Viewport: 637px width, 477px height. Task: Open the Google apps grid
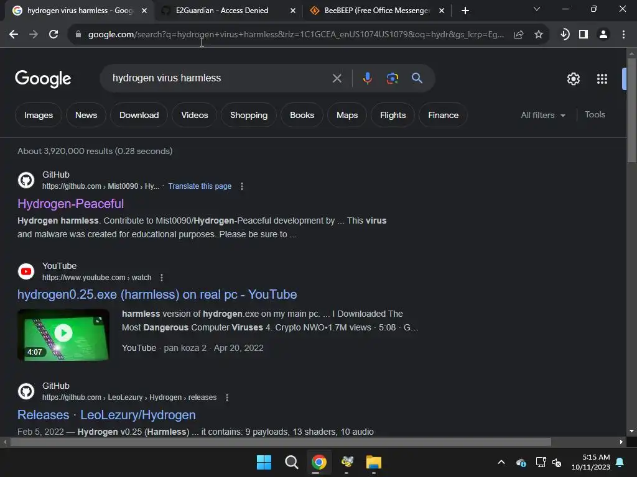[602, 79]
